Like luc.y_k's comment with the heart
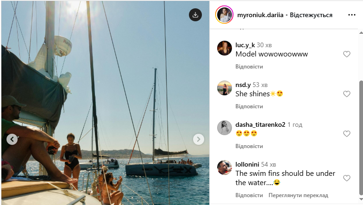Image resolution: width=363 pixels, height=205 pixels. 346,54
